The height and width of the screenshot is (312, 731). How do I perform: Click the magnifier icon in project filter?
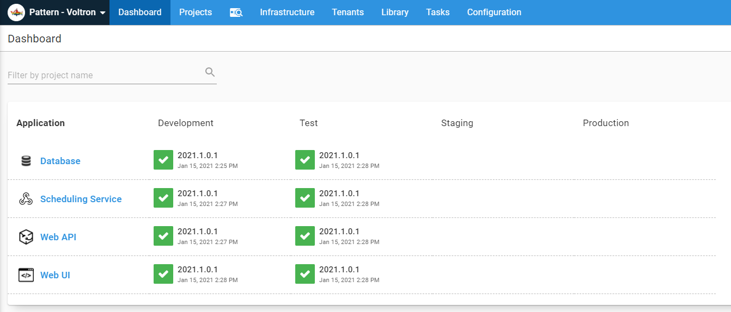click(x=210, y=72)
